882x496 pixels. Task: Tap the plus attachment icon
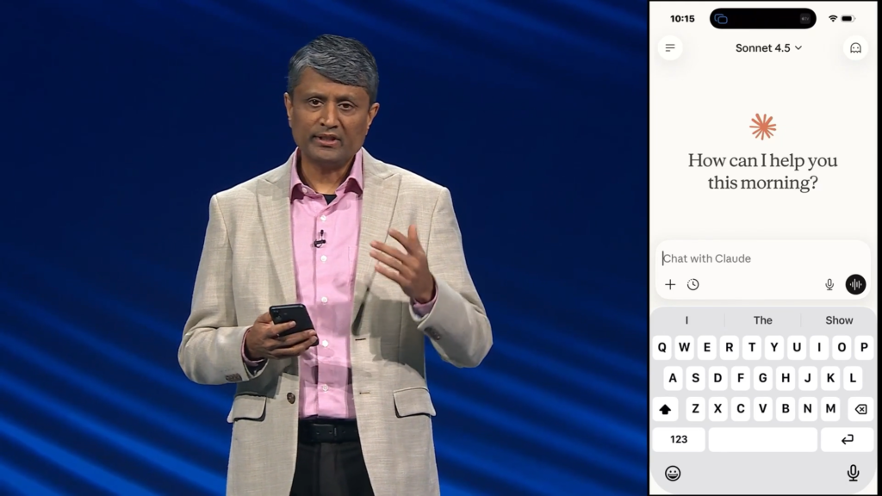(x=670, y=284)
